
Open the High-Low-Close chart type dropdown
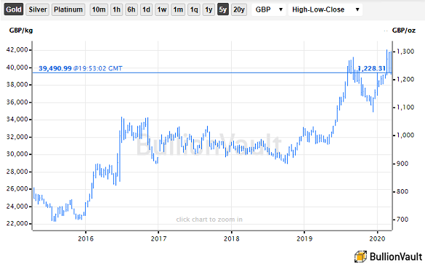click(325, 9)
